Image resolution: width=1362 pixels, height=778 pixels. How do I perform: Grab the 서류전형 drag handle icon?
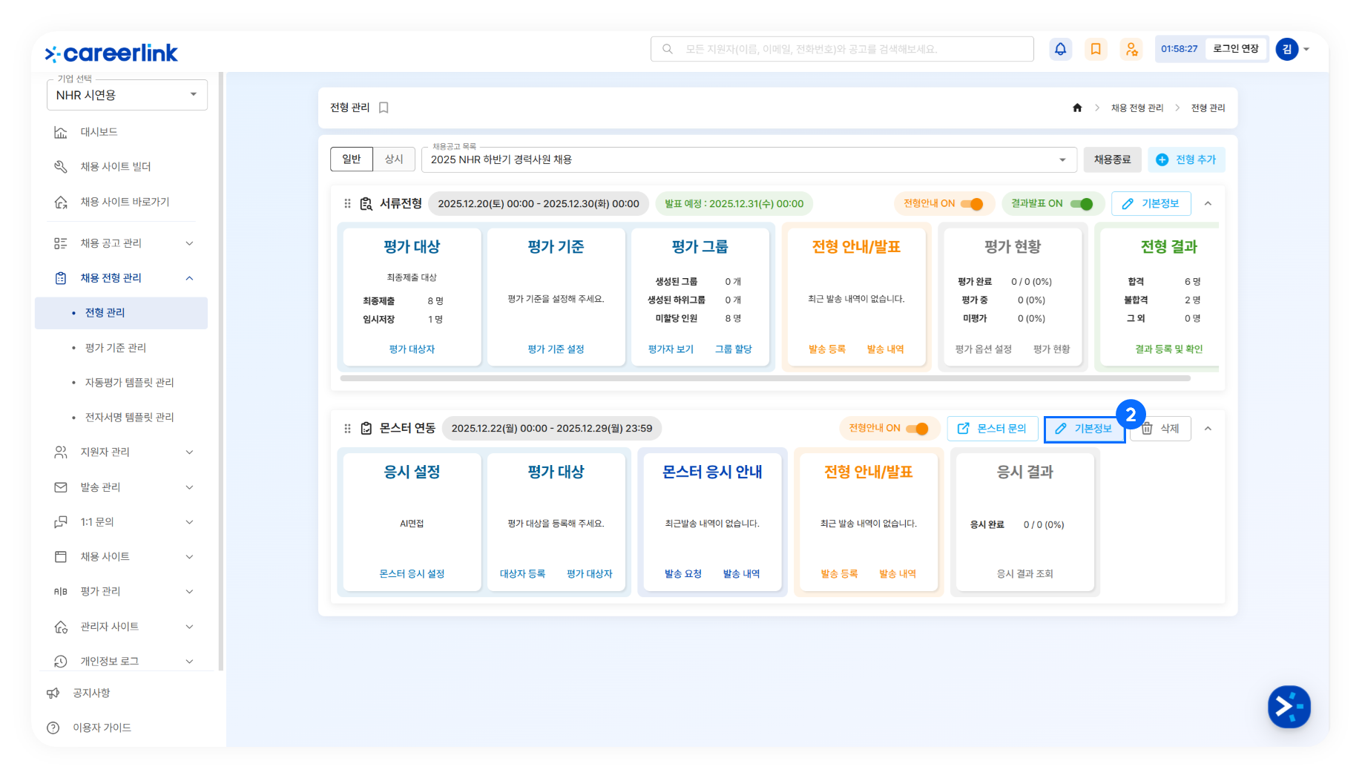347,204
